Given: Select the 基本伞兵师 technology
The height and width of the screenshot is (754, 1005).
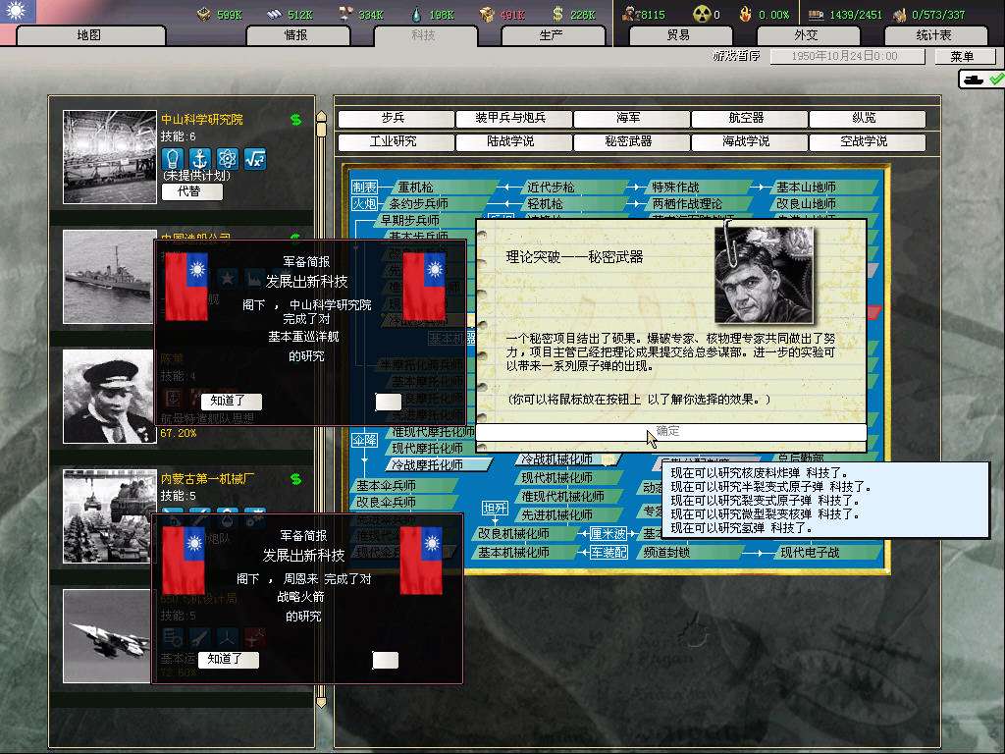Looking at the screenshot, I should coord(403,486).
